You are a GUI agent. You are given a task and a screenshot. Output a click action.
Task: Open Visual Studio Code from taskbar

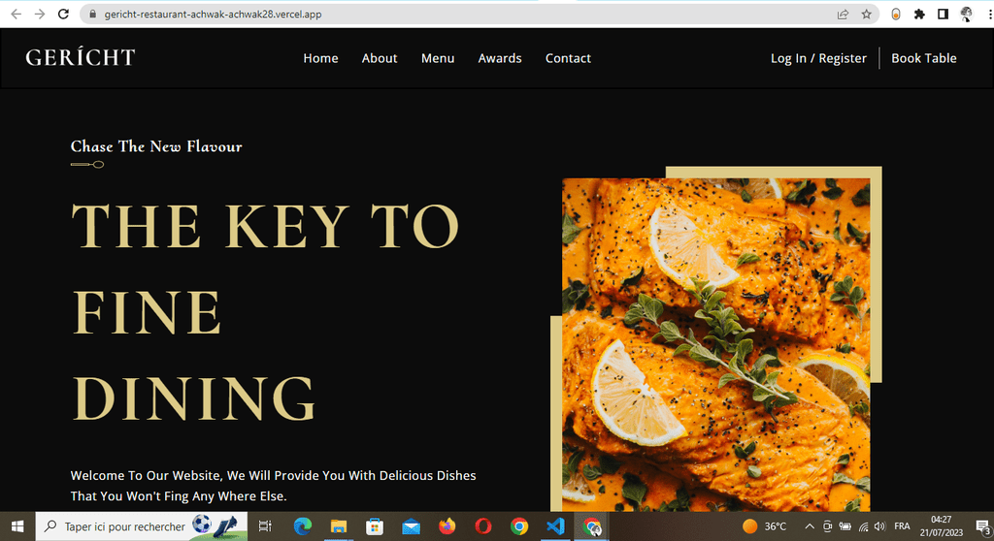click(x=555, y=526)
